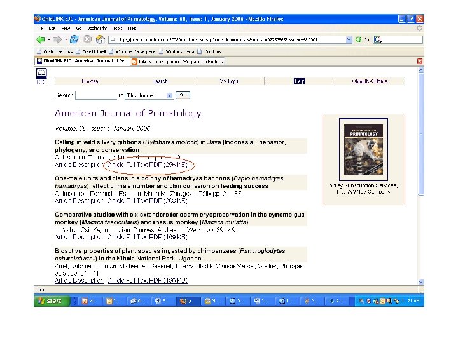458x343 pixels.
Task: Click the Firefox throbber activity icon
Action: [x=419, y=29]
